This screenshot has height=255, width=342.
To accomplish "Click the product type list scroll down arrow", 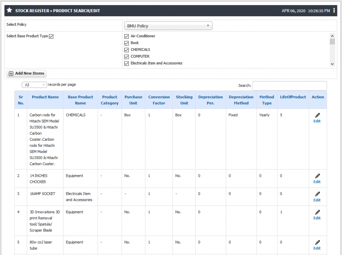I will pyautogui.click(x=332, y=64).
